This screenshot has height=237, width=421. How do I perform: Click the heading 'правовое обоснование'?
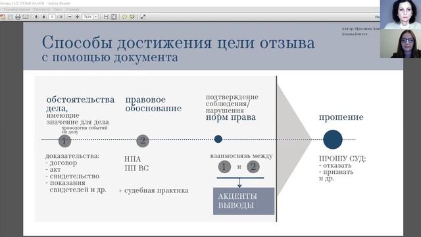[153, 104]
